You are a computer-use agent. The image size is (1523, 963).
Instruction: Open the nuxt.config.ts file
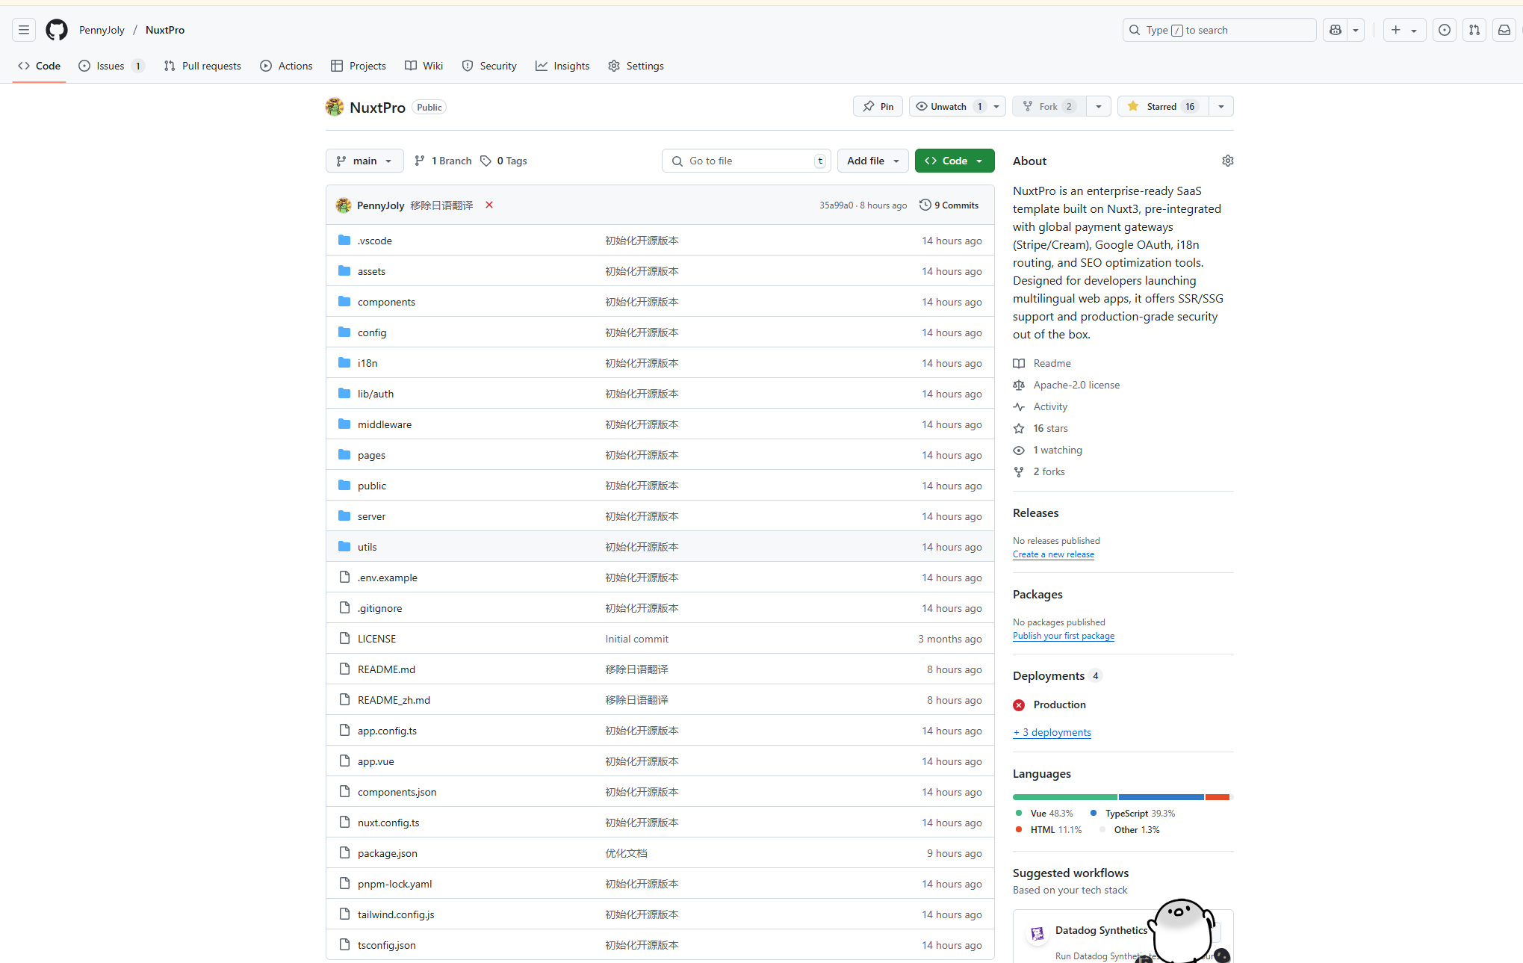coord(388,823)
